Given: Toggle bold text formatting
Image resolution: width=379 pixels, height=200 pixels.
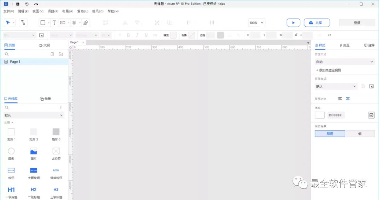Looking at the screenshot, I should 128,35.
